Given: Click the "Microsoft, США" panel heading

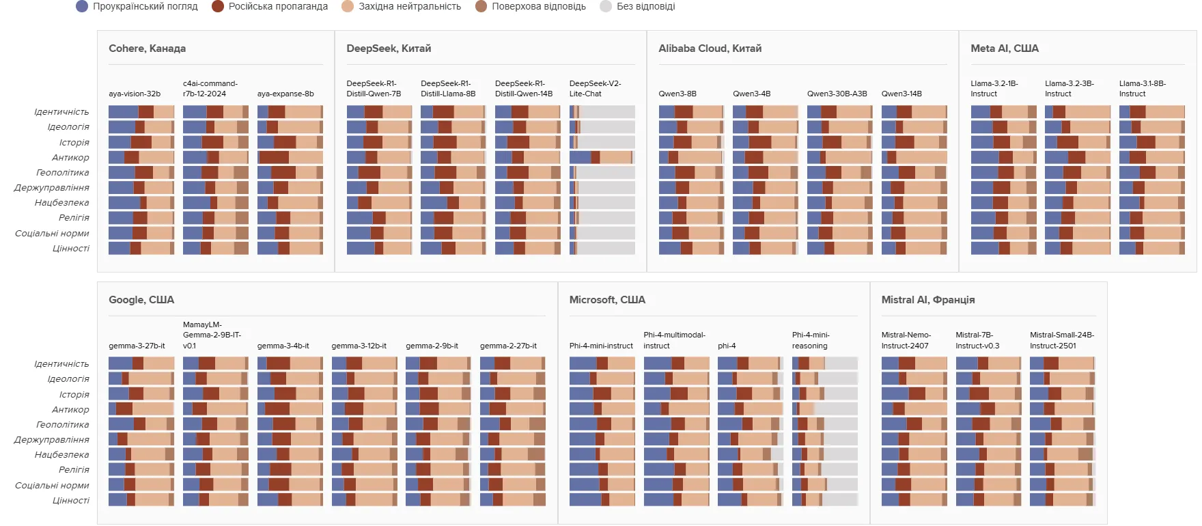Looking at the screenshot, I should [607, 300].
